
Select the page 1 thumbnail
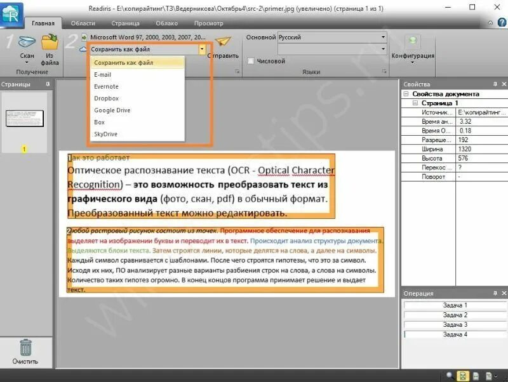[25, 119]
